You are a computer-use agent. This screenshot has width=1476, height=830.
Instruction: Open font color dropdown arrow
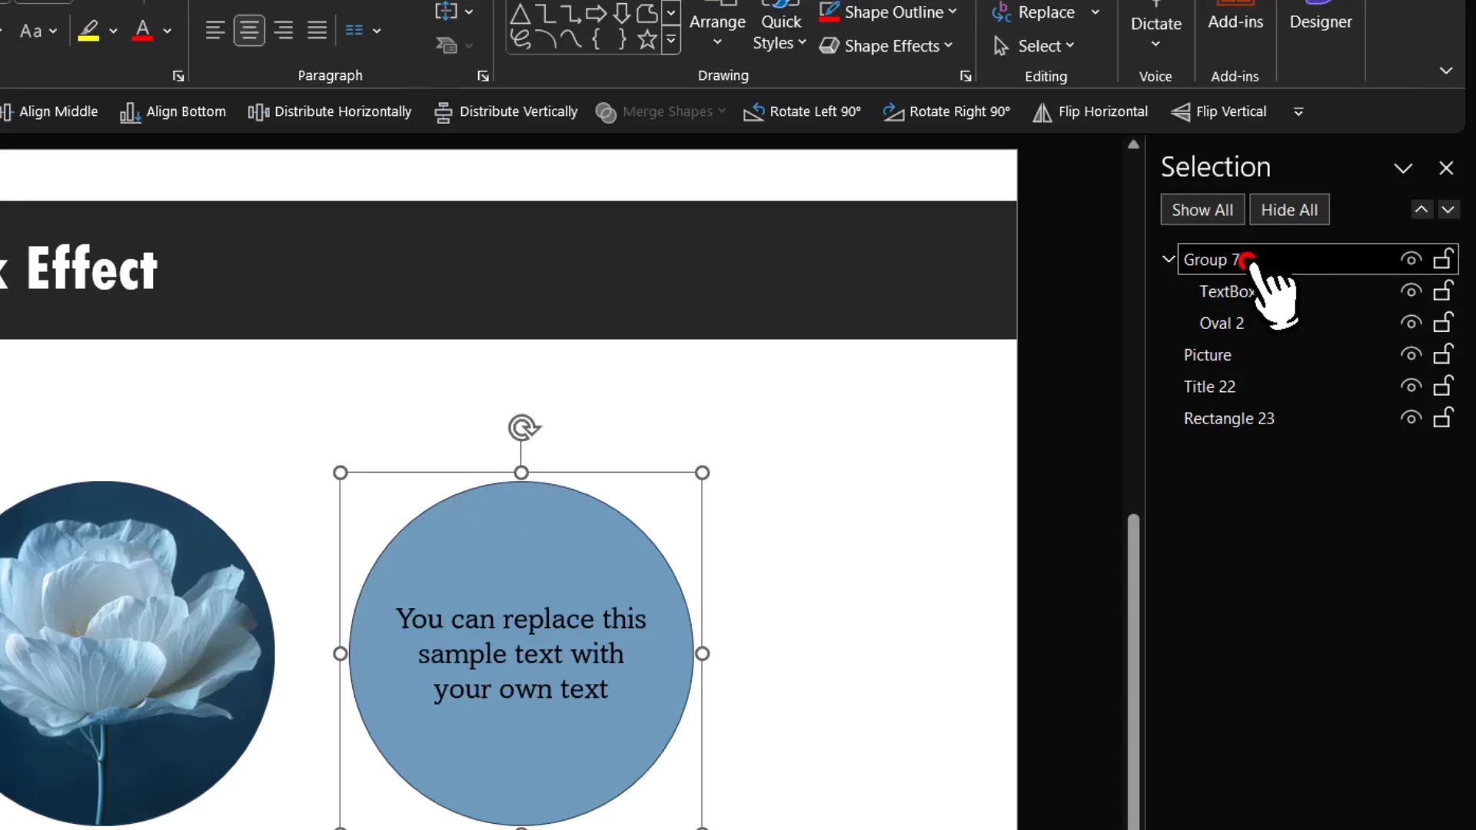167,31
